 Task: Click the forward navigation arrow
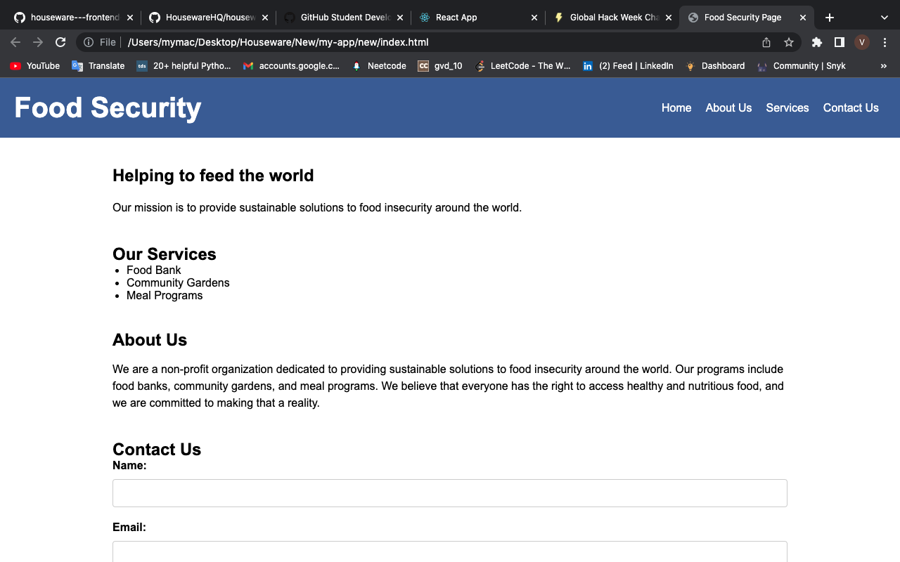[x=37, y=42]
